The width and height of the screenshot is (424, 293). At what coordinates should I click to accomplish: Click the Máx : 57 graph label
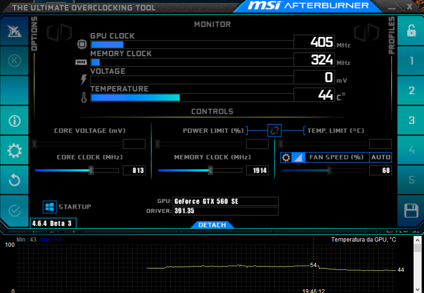click(x=51, y=240)
